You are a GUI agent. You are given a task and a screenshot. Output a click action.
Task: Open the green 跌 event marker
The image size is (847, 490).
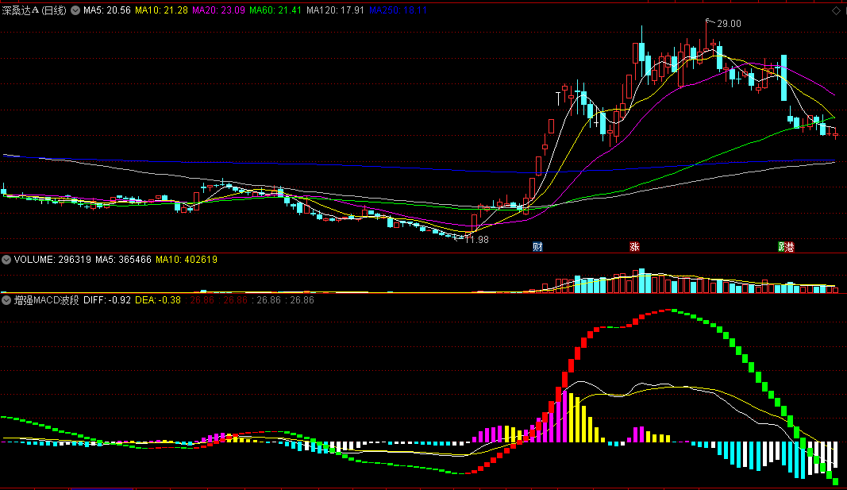[x=781, y=247]
